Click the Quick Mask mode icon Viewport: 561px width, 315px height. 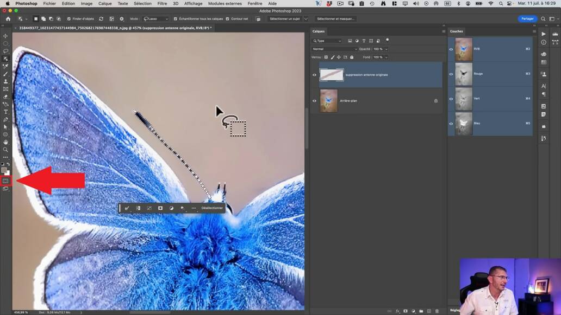coord(5,181)
